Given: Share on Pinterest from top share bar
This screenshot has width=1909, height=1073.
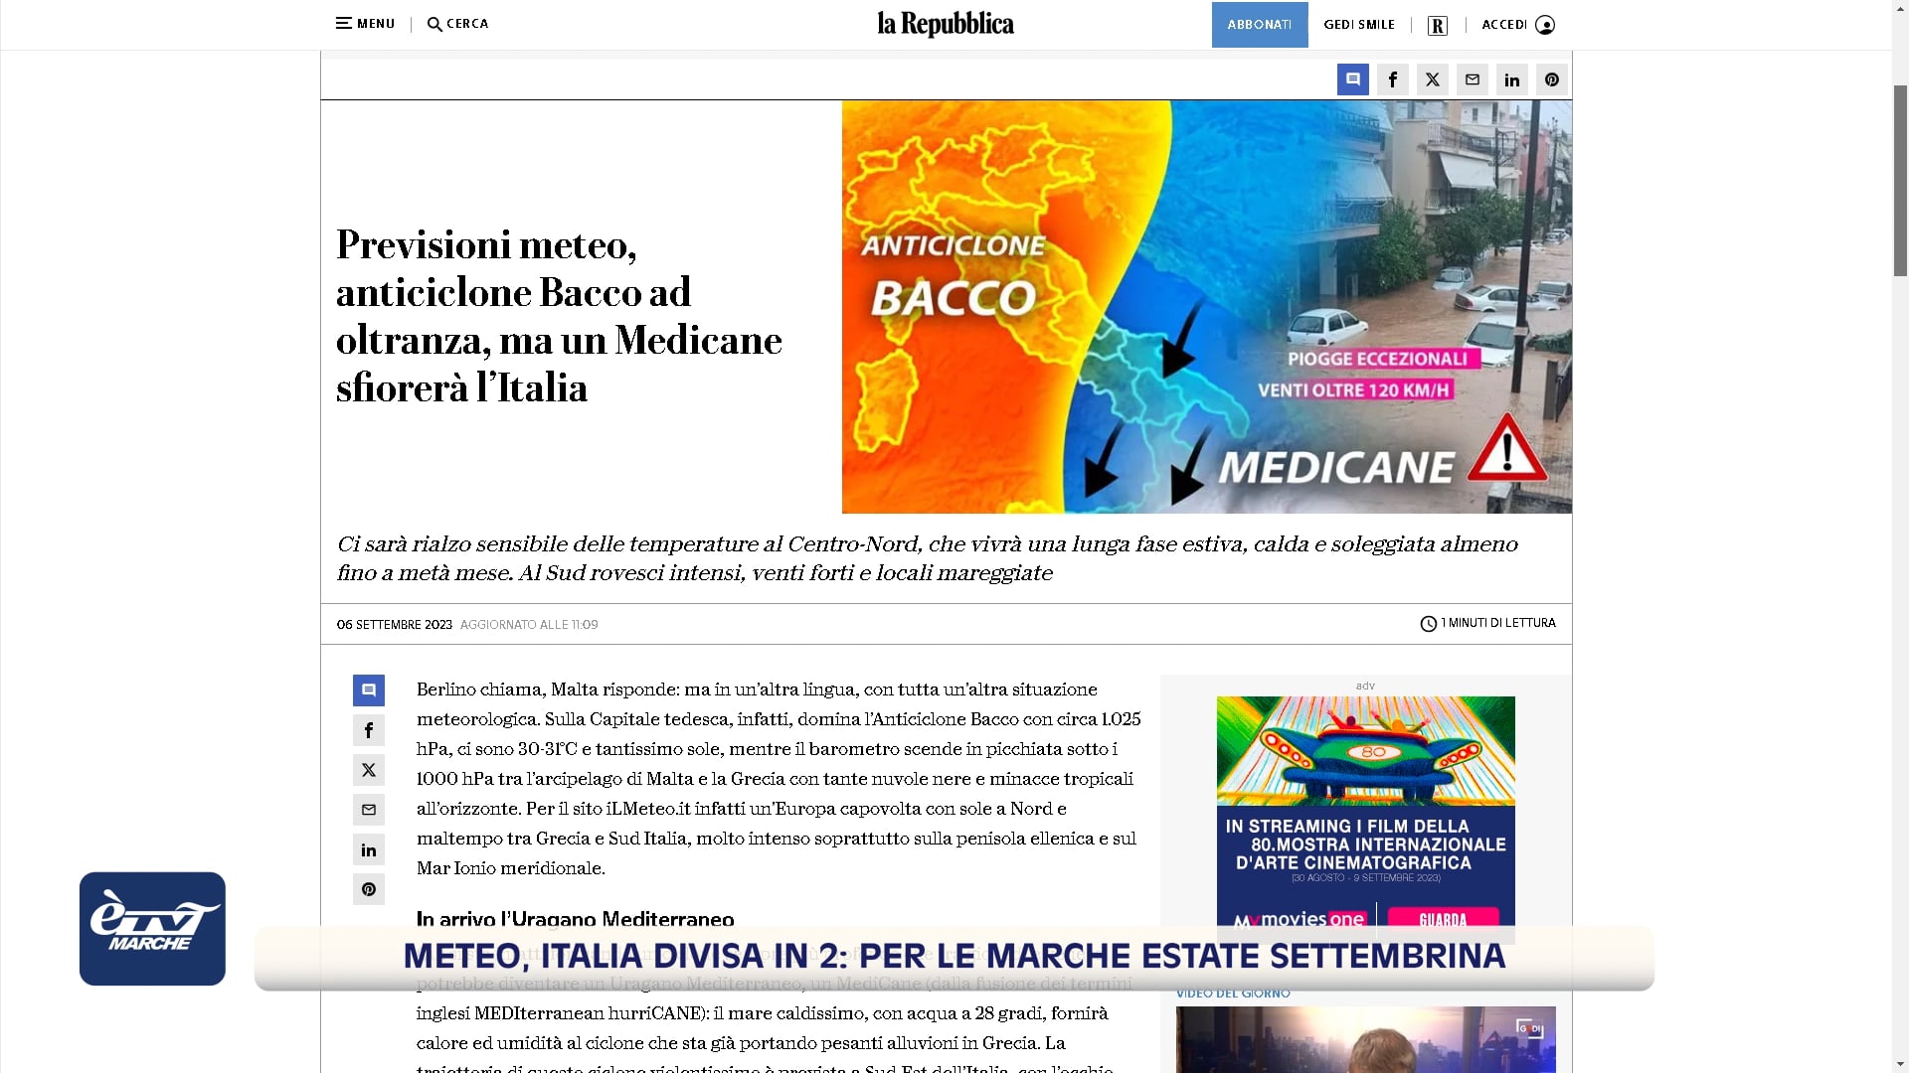Looking at the screenshot, I should 1552,79.
